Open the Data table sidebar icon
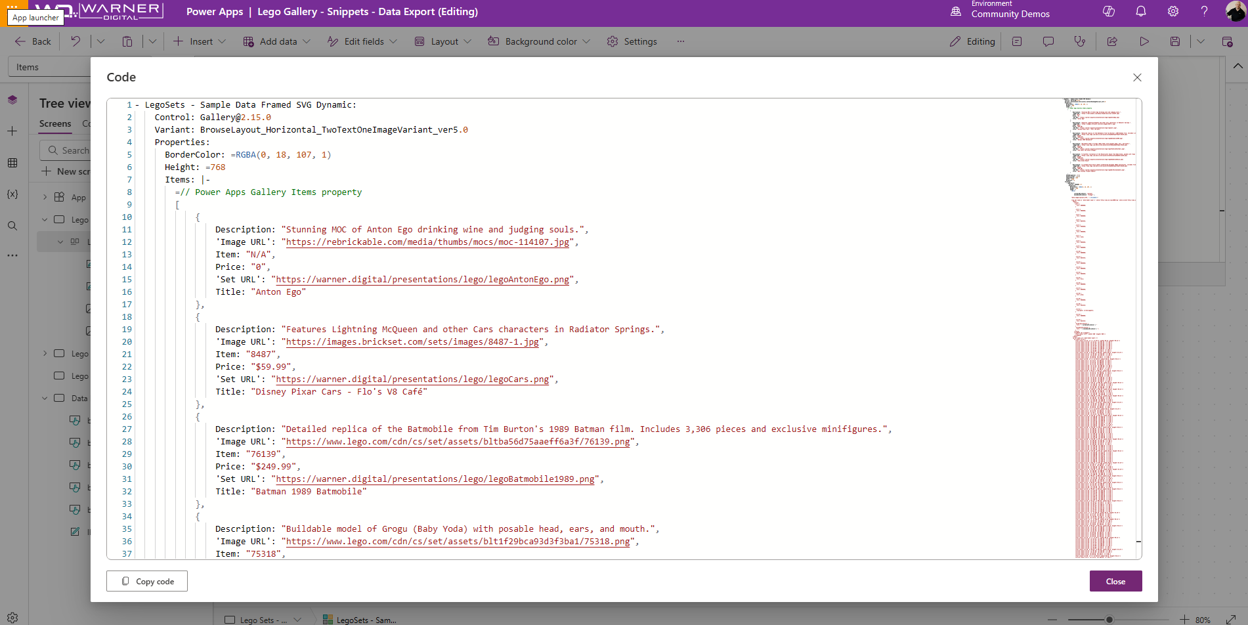The height and width of the screenshot is (625, 1248). (12, 163)
